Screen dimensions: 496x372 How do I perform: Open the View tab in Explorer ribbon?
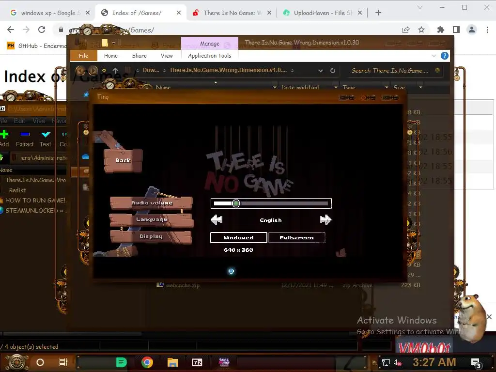click(167, 56)
